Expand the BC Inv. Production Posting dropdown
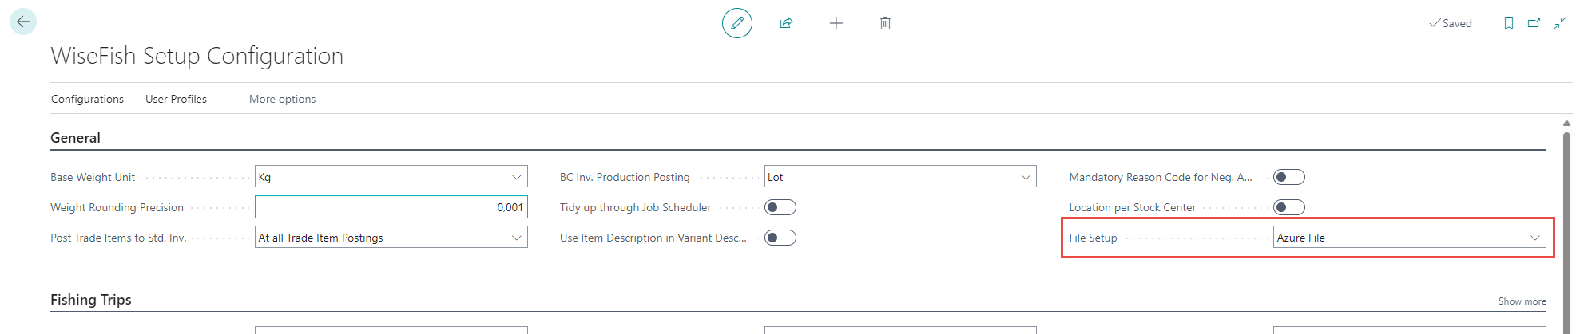The width and height of the screenshot is (1596, 334). (x=1026, y=177)
